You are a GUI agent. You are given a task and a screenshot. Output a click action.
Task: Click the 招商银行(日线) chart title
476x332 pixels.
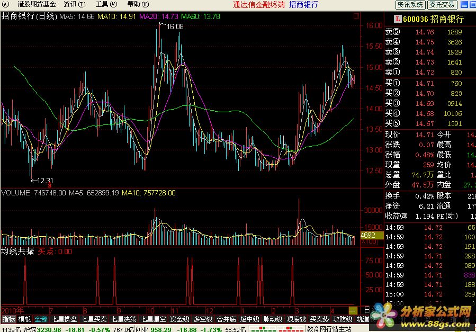[29, 16]
